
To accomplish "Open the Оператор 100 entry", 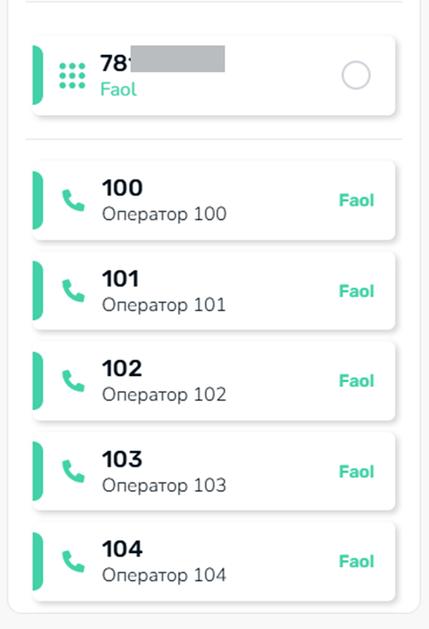I will click(x=213, y=200).
